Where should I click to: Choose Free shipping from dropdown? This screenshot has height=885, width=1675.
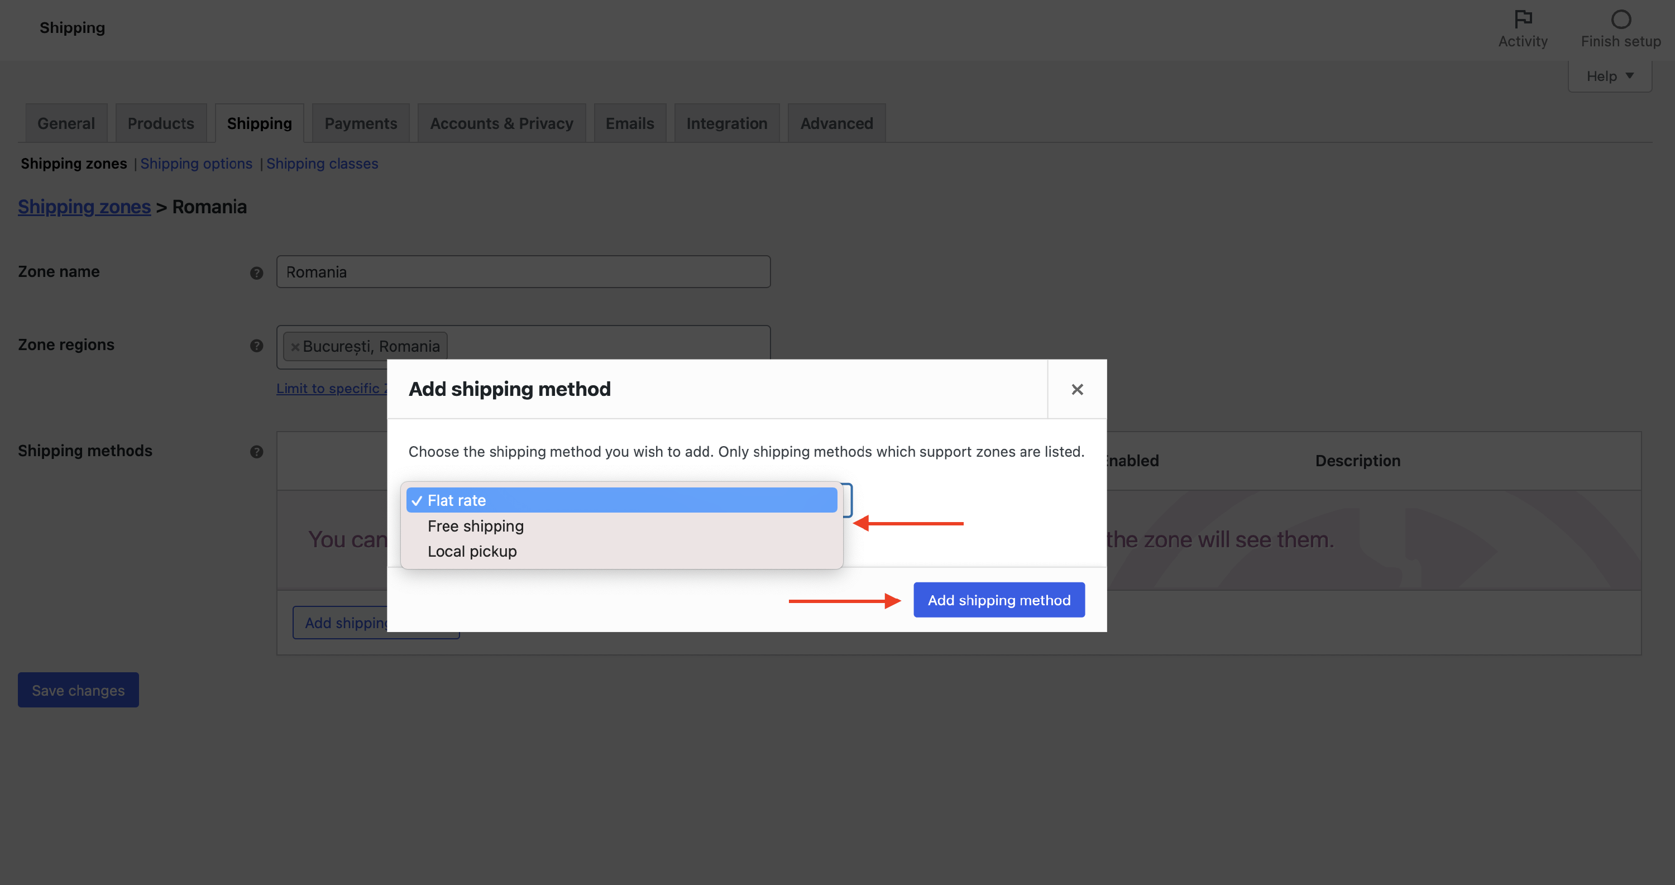coord(475,525)
